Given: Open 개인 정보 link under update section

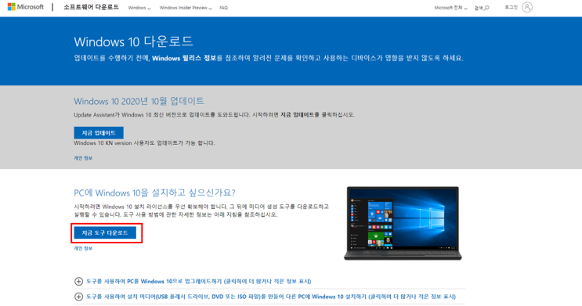Looking at the screenshot, I should tap(83, 158).
